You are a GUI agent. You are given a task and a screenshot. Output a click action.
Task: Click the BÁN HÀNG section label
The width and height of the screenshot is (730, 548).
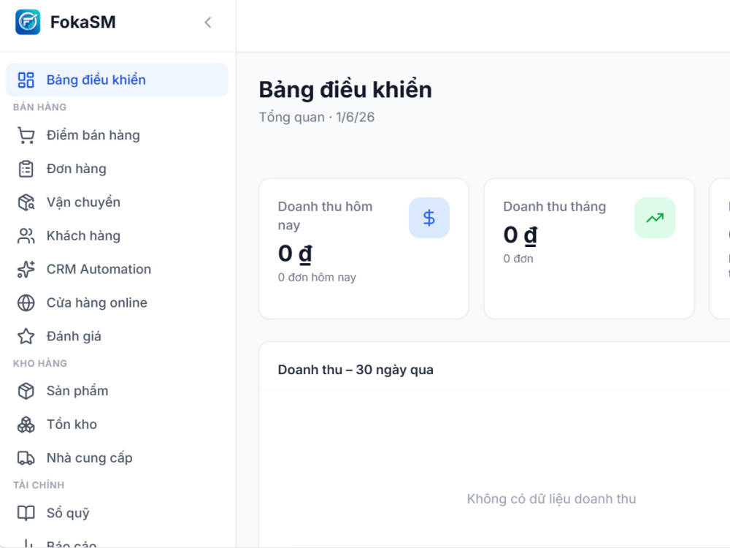39,107
